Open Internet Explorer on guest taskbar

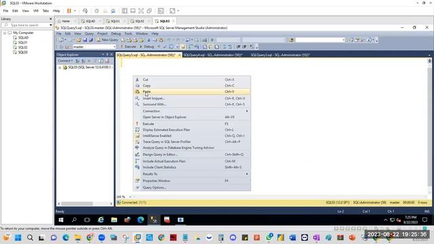(101, 220)
